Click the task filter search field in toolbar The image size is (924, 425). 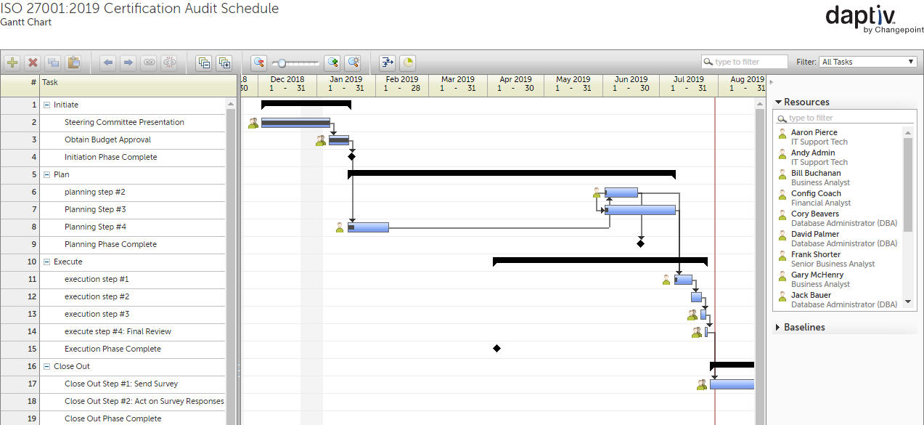click(x=745, y=62)
